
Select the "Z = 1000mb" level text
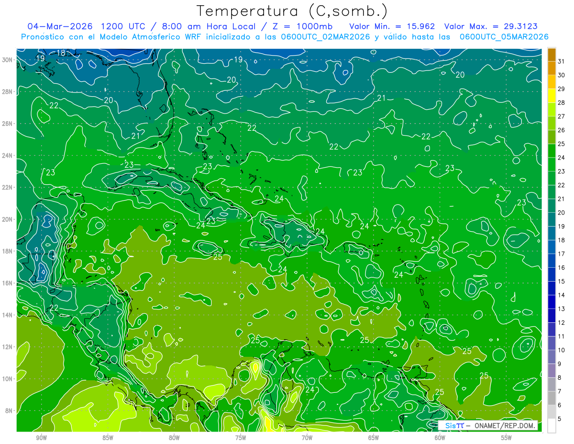coord(303,26)
